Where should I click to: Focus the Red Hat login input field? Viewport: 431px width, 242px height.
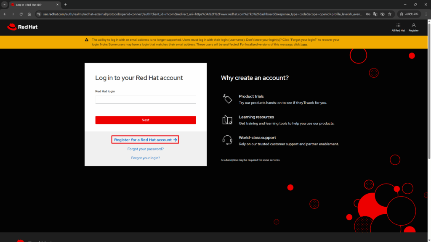coord(145,100)
